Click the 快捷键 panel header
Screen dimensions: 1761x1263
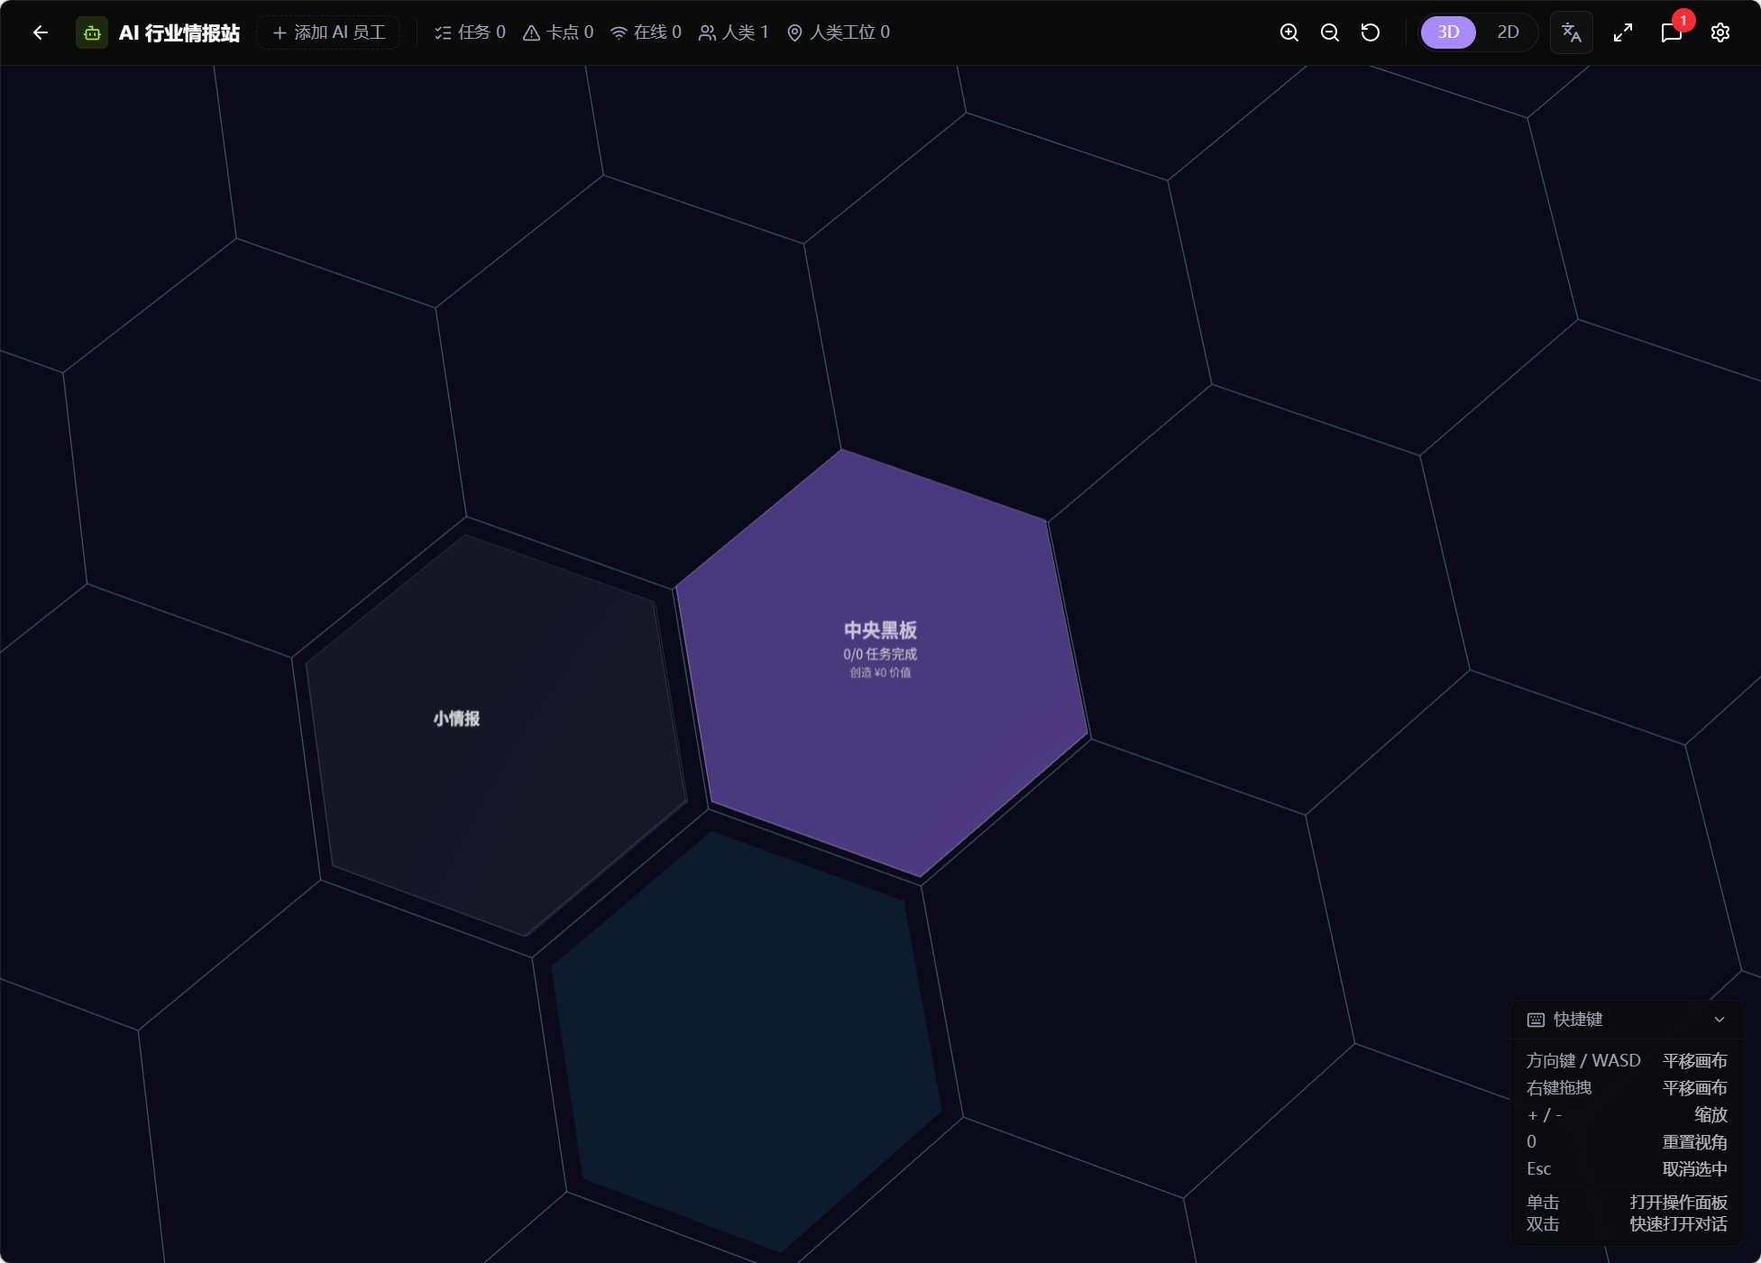tap(1578, 1020)
